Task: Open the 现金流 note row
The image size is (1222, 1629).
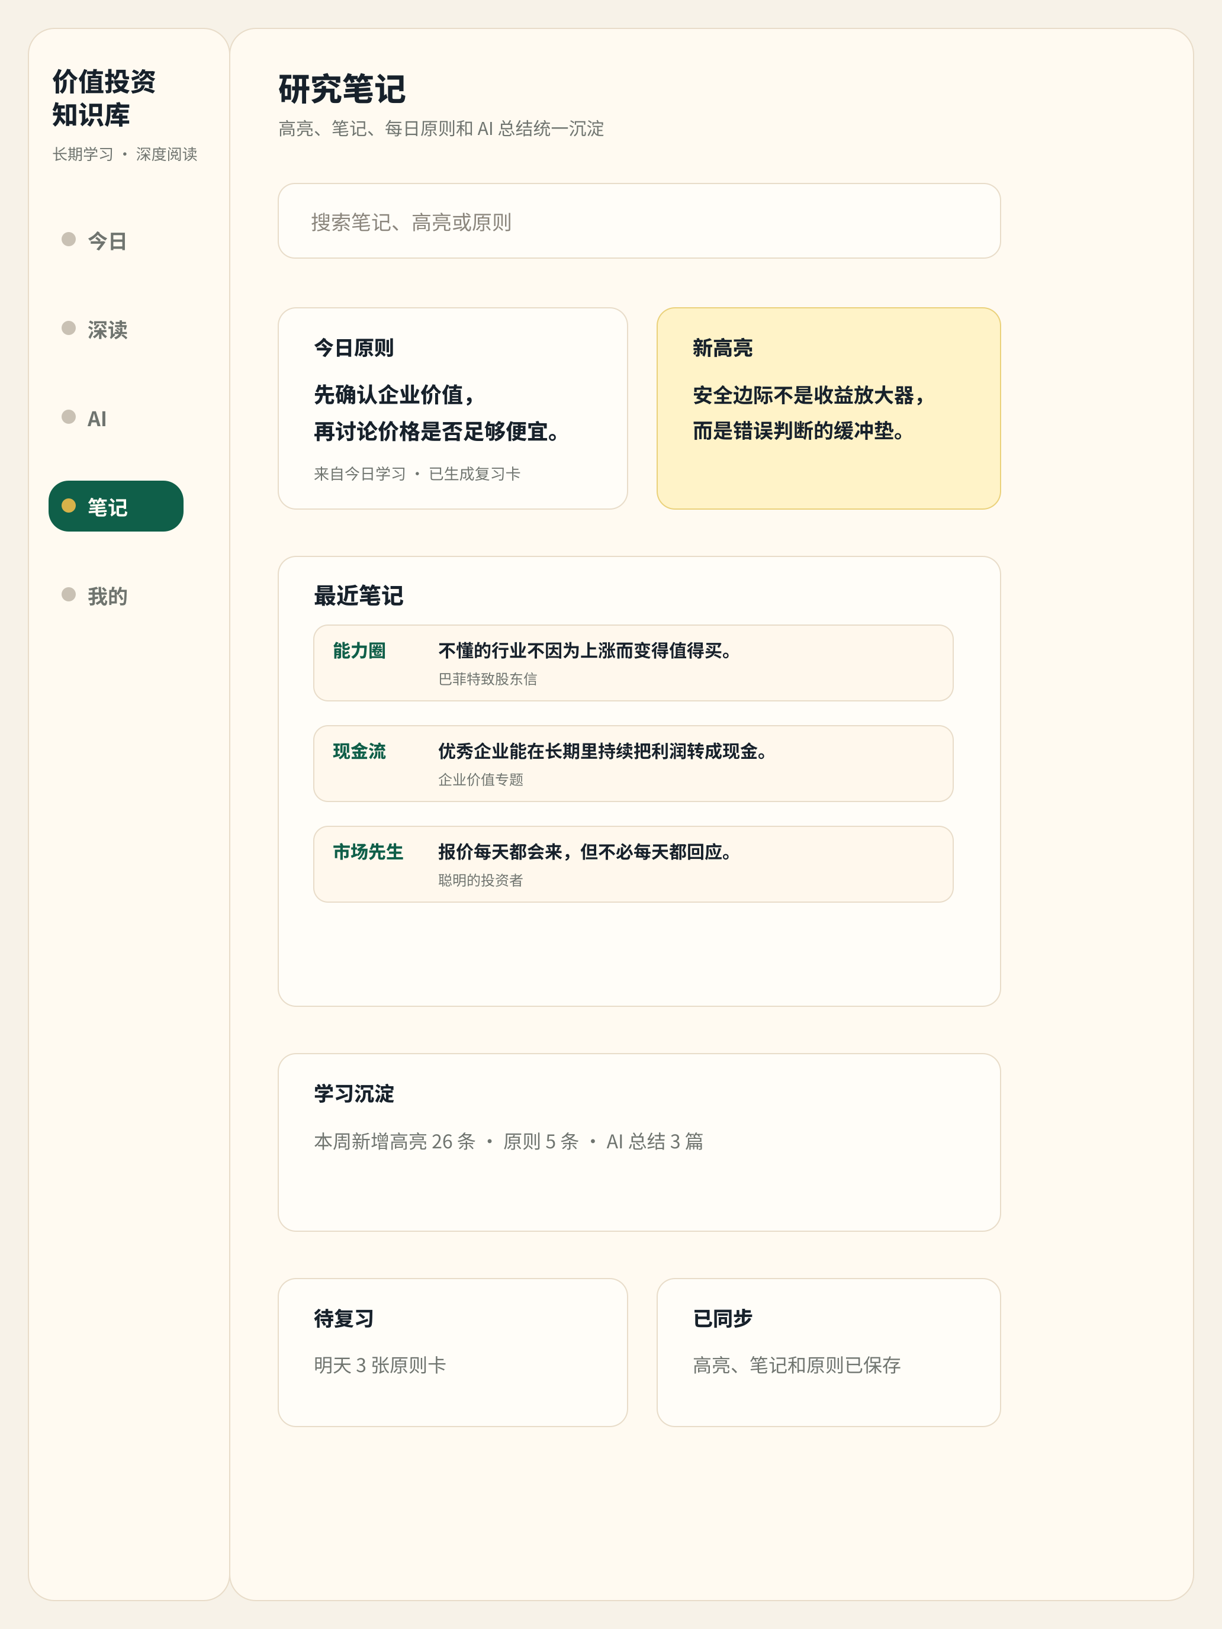Action: [x=633, y=764]
